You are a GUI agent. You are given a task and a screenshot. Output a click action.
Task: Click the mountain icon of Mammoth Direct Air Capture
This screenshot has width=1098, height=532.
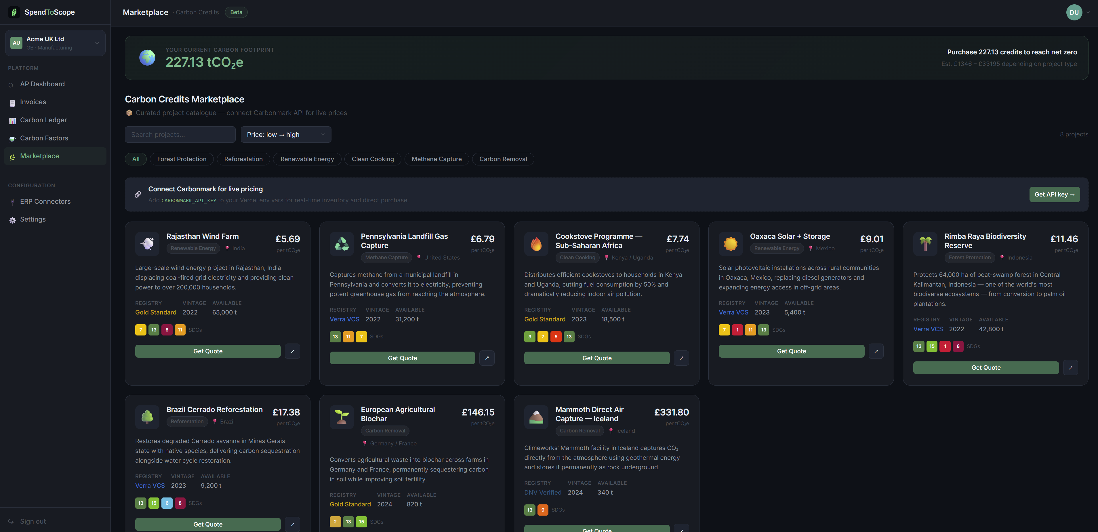tap(536, 417)
